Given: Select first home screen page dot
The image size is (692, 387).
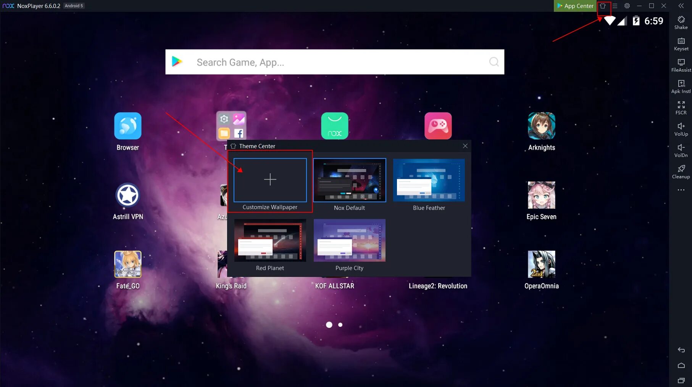Looking at the screenshot, I should [x=329, y=325].
